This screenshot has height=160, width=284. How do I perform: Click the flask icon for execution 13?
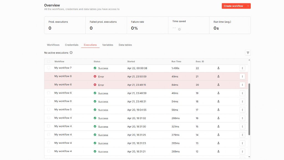pyautogui.click(x=218, y=143)
